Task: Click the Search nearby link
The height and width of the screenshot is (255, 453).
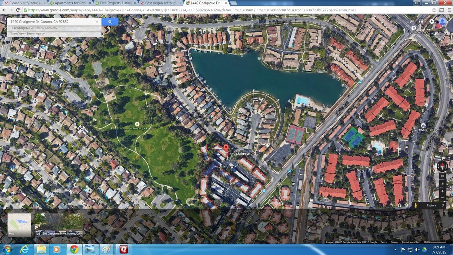Action: (35, 34)
